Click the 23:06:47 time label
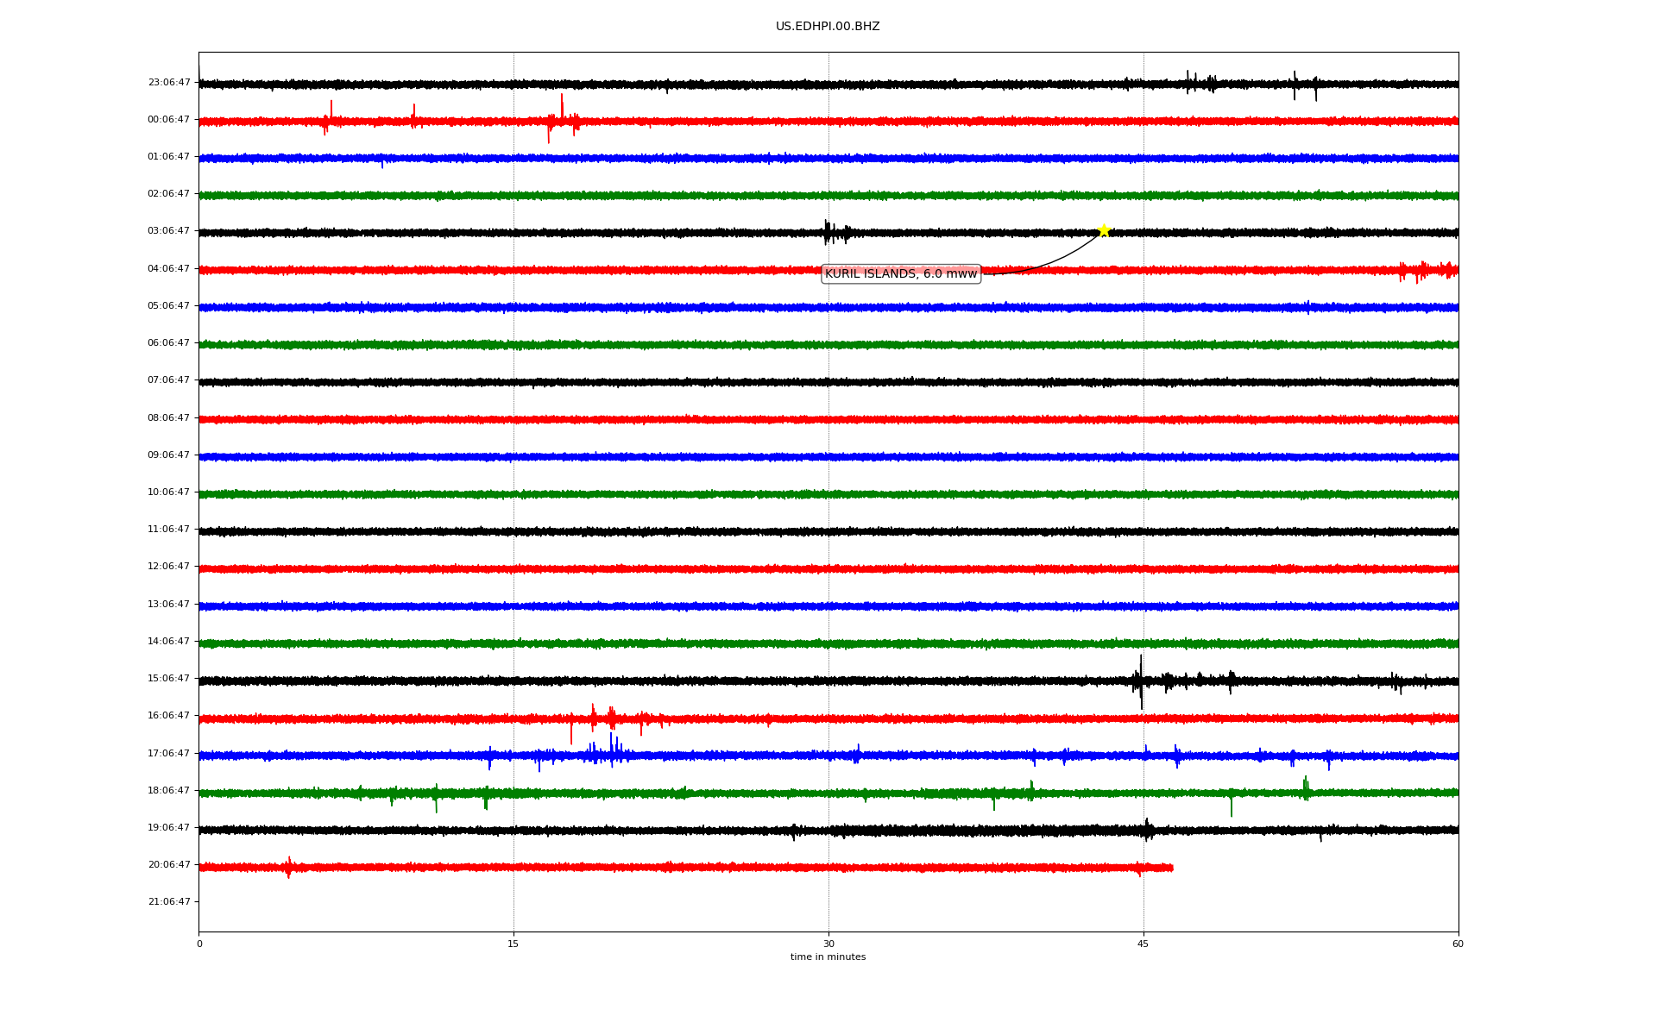 coord(169,83)
